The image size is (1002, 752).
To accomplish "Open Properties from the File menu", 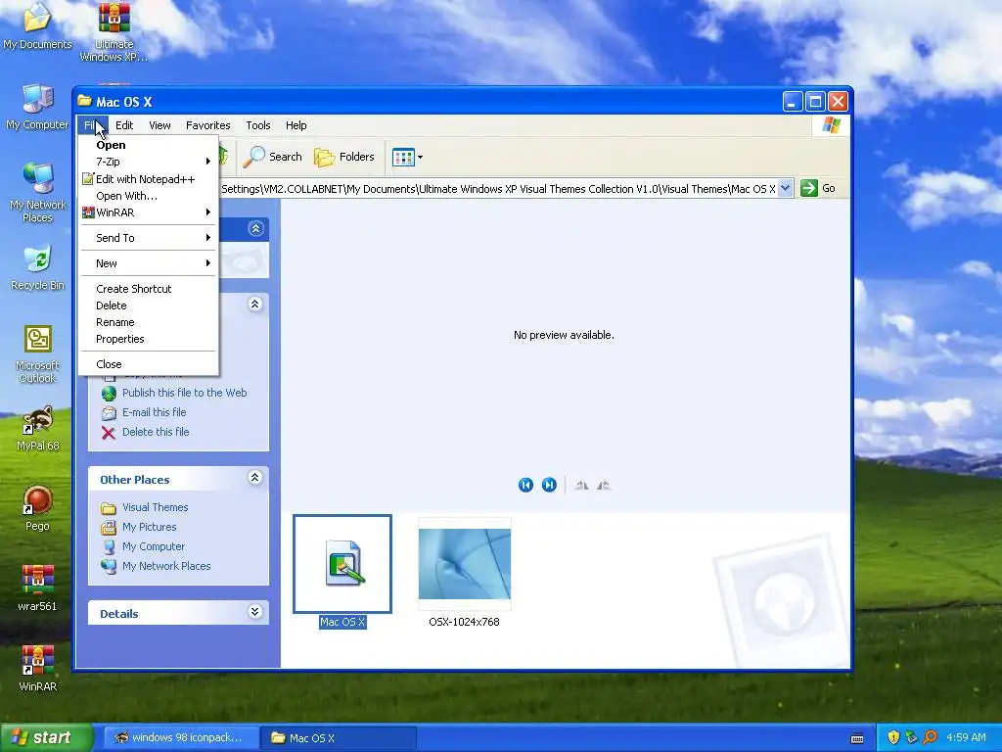I will pos(149,339).
